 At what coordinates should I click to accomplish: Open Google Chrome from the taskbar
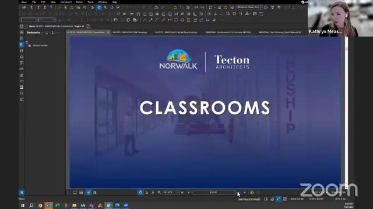point(40,206)
